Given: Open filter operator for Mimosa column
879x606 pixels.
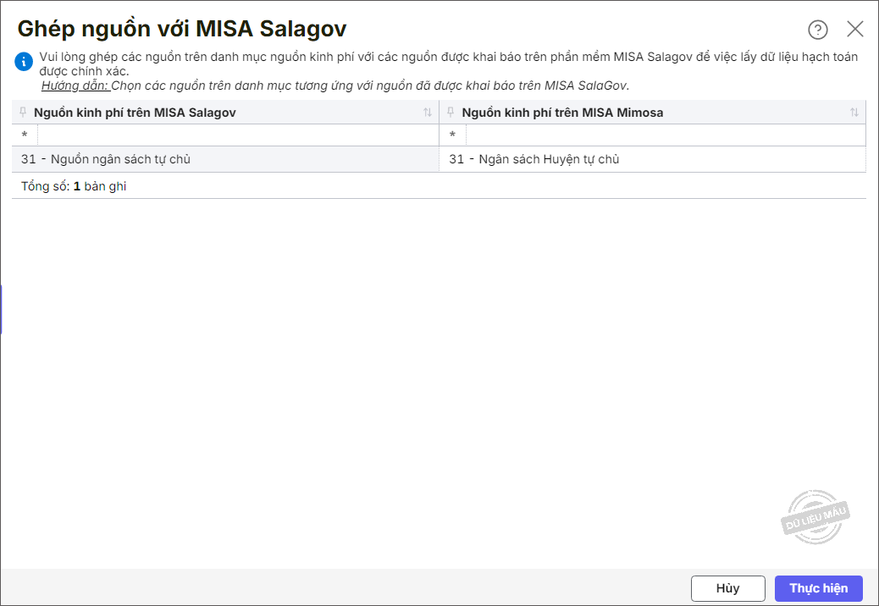Looking at the screenshot, I should click(x=452, y=135).
